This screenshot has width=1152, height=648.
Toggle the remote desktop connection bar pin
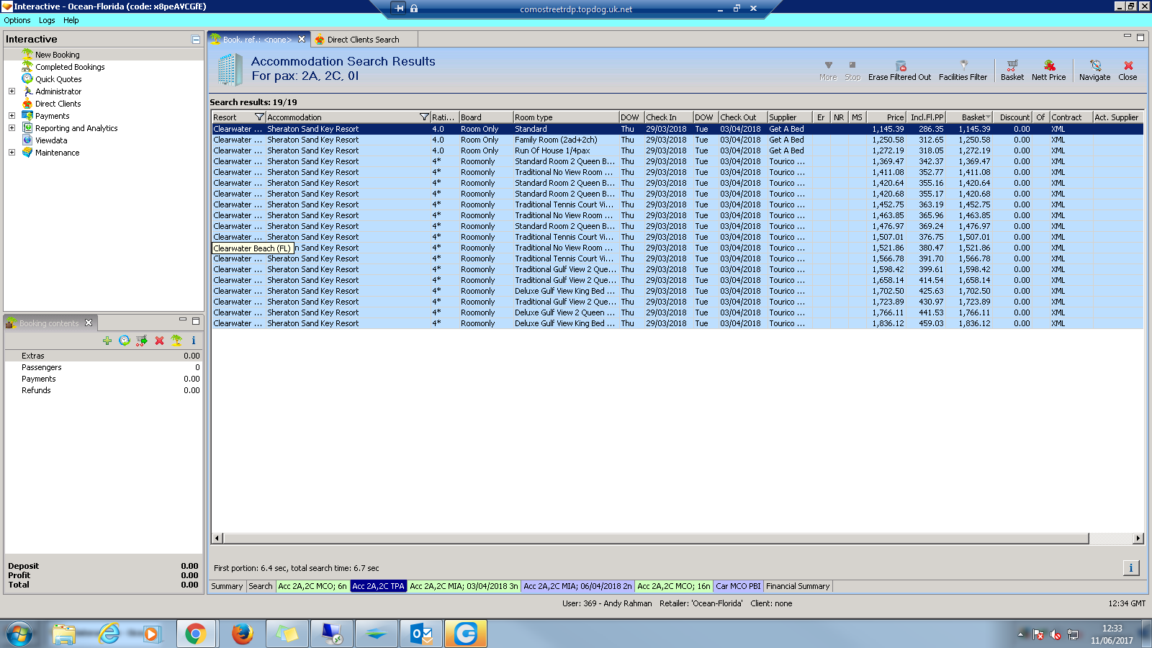(399, 9)
